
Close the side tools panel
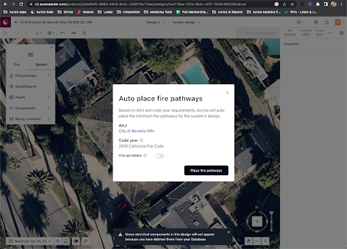[x=52, y=47]
